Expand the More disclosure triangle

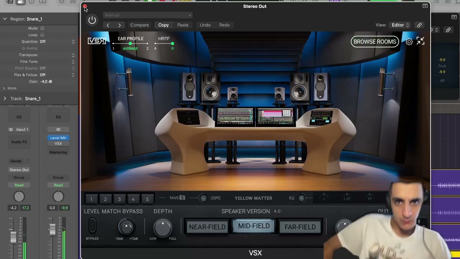click(4, 88)
